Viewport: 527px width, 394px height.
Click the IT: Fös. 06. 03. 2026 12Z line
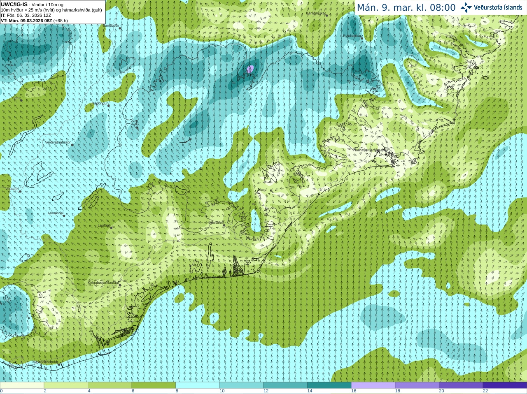click(26, 15)
